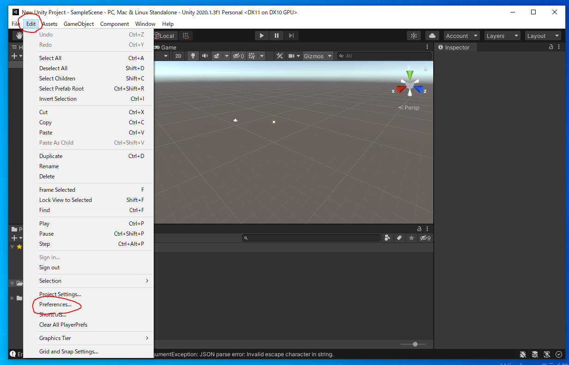Click the red X axis of scene gizmo

[x=400, y=88]
